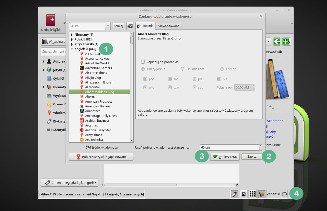Select the Co x dni radio button
The image size is (327, 211).
click(x=222, y=69)
